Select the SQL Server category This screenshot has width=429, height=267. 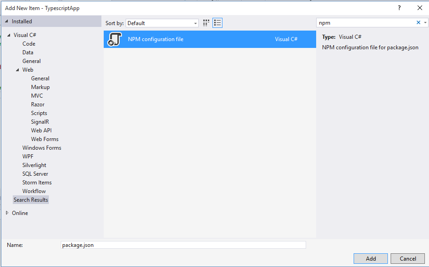pos(35,174)
